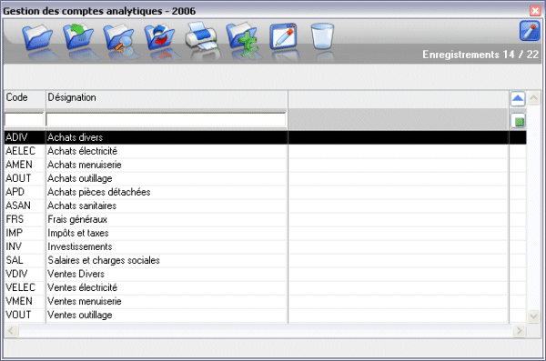Open the blue folder icon in toolbar

(x=37, y=37)
